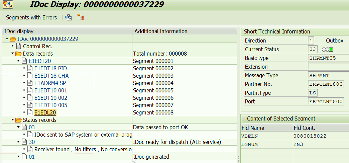The height and width of the screenshot is (163, 349).
Task: Select the E1EDT10 005 segment
Action: click(x=51, y=105)
